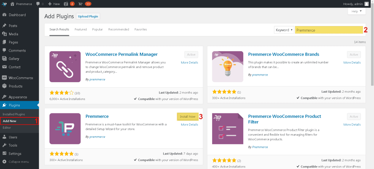The image size is (374, 169).
Task: Open the Media library icon
Action: tap(4, 34)
